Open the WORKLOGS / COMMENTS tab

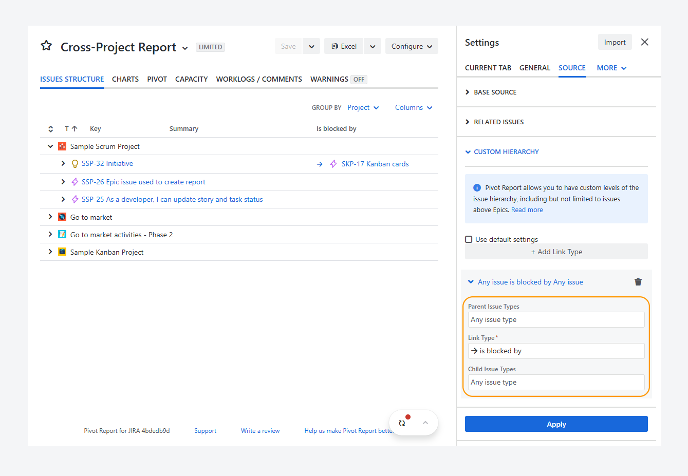(x=259, y=79)
